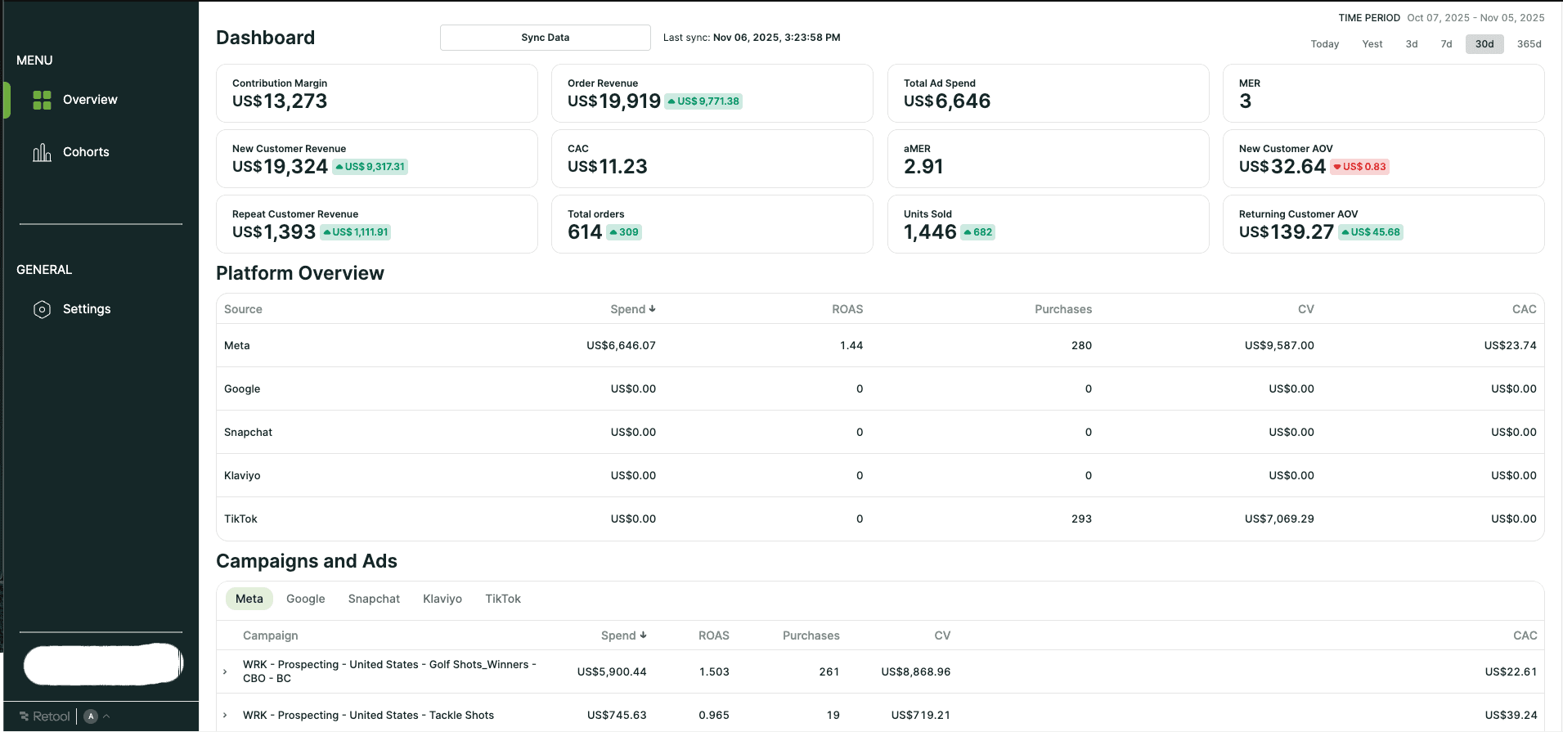
Task: Select the 30d time period option
Action: click(1484, 44)
